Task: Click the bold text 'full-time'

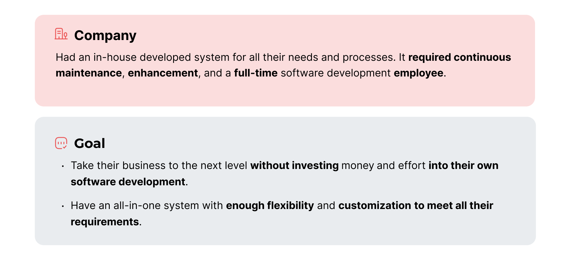Action: pyautogui.click(x=256, y=73)
